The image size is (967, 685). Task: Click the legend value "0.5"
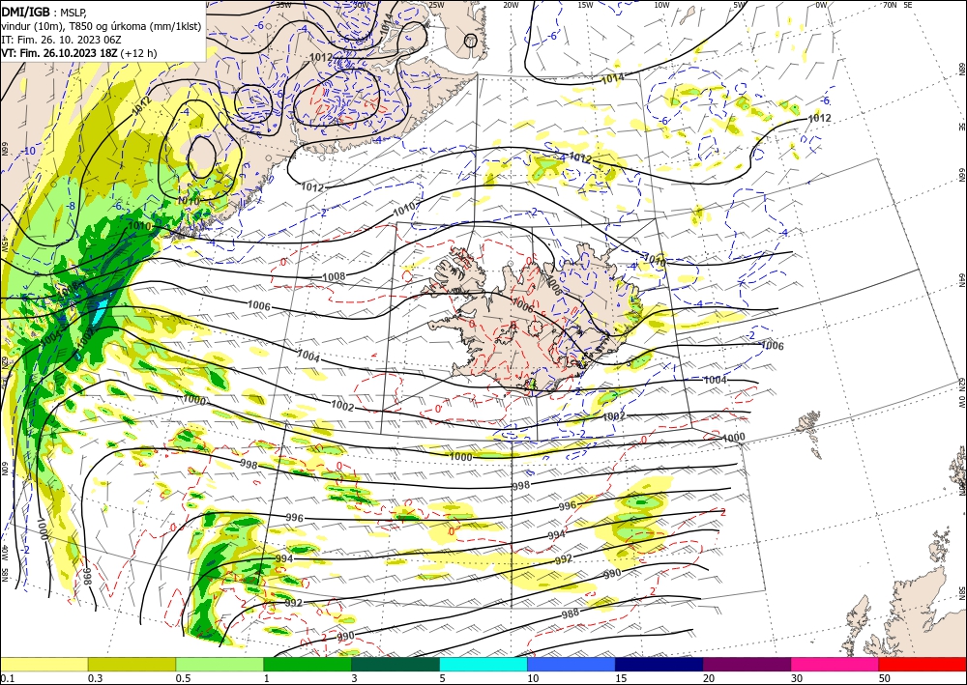tap(183, 678)
